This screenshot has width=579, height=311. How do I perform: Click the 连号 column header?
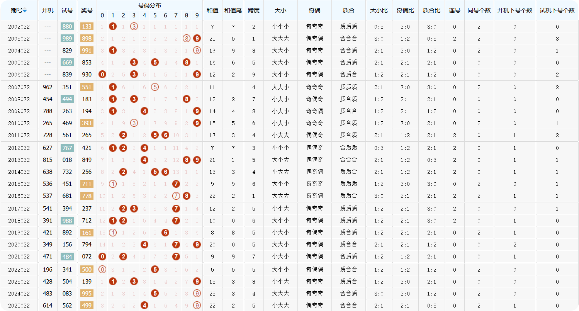pyautogui.click(x=454, y=10)
